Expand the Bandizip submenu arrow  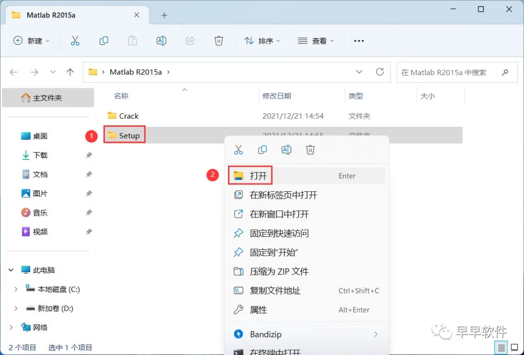(x=376, y=334)
